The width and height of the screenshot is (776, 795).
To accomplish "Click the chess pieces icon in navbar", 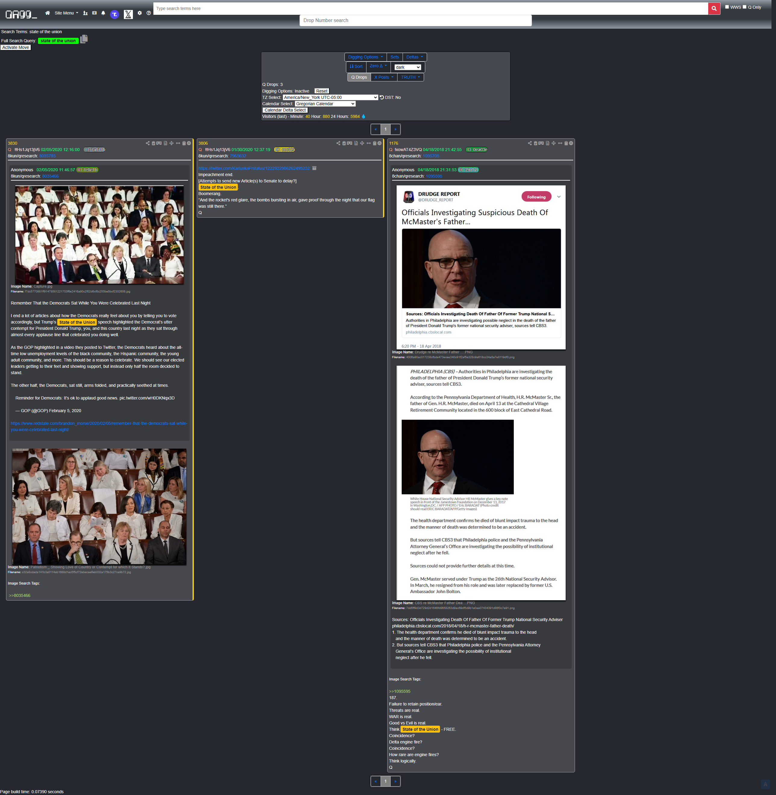I will point(85,13).
